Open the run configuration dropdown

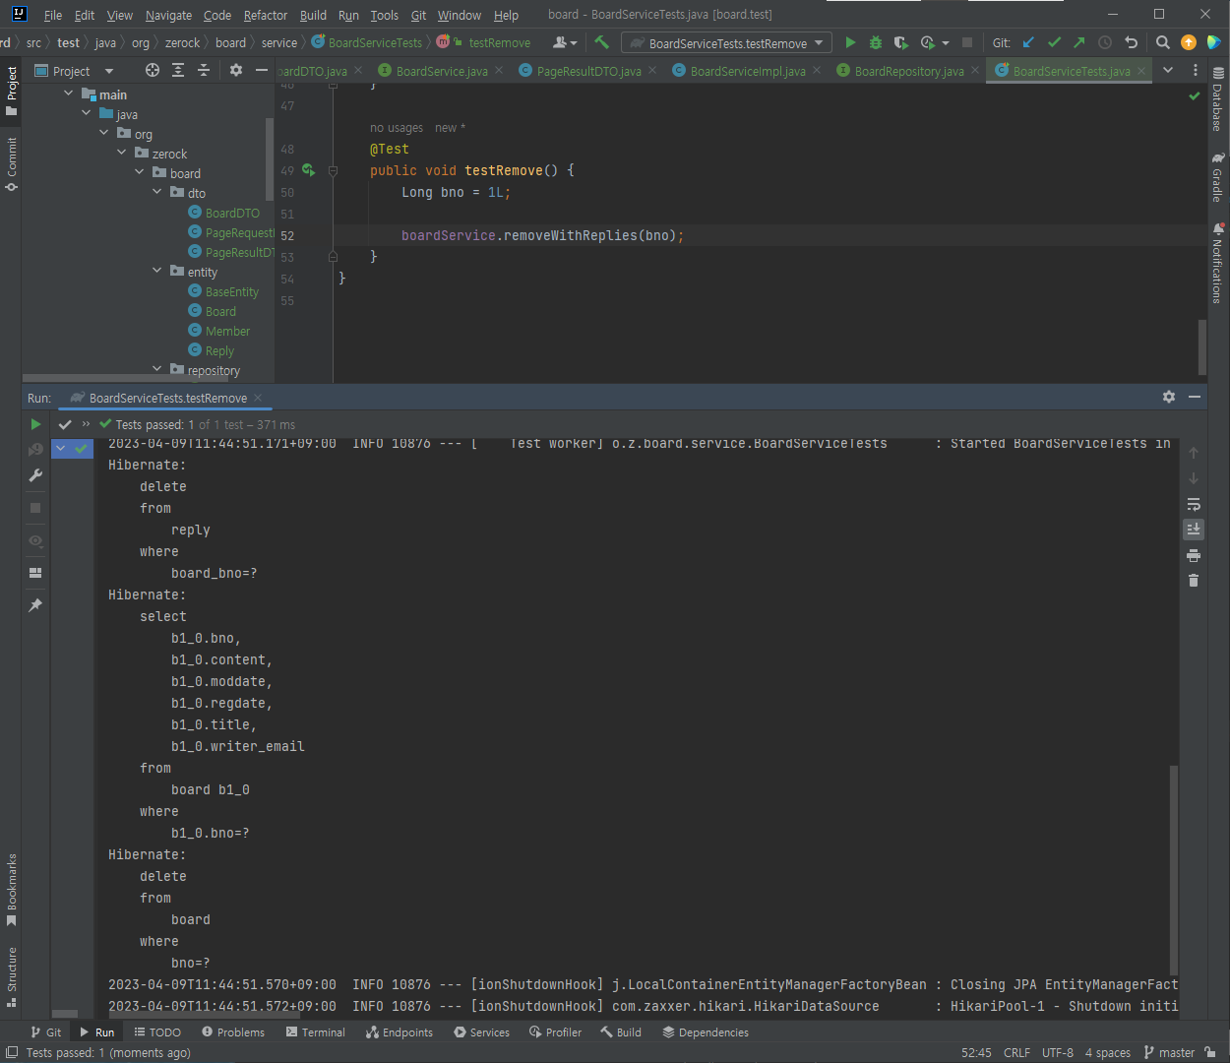coord(727,42)
